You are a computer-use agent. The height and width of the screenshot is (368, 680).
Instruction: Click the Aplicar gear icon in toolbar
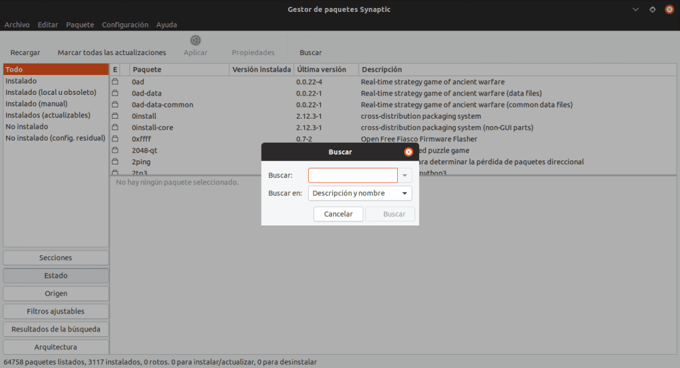click(196, 40)
